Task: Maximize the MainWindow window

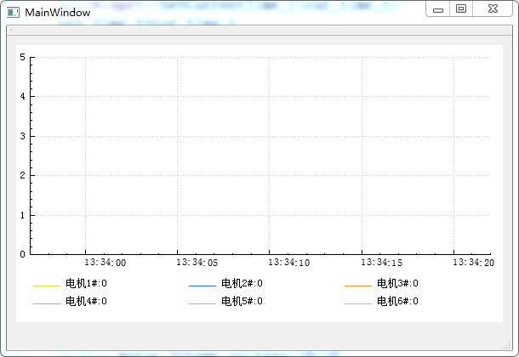Action: pyautogui.click(x=461, y=8)
